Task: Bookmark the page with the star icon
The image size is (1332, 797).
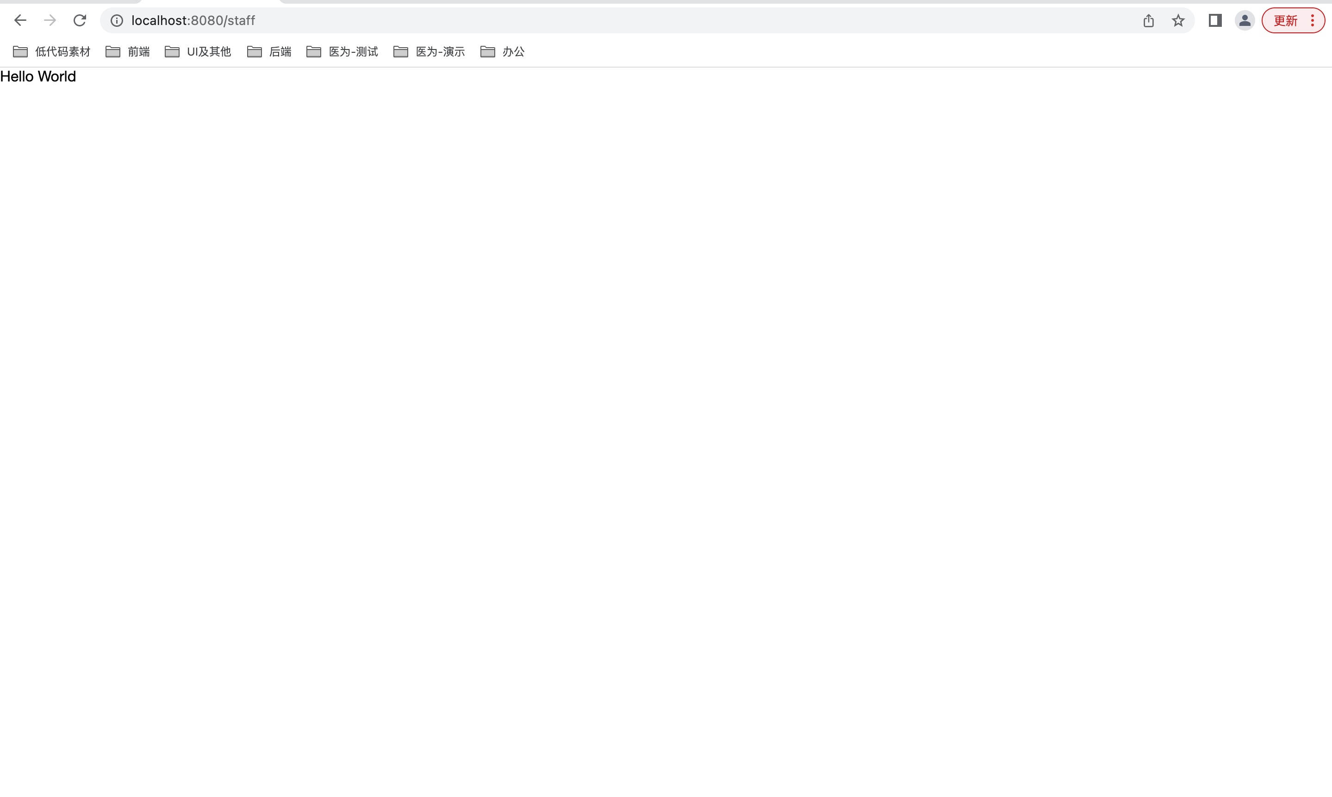Action: tap(1178, 20)
